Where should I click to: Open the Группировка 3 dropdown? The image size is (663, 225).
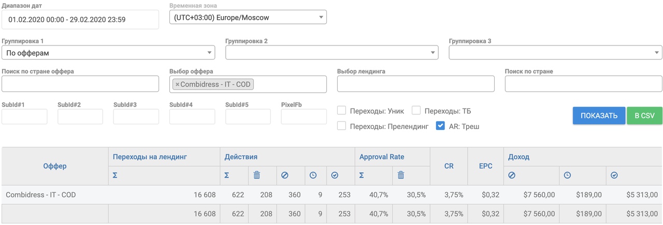pos(555,53)
